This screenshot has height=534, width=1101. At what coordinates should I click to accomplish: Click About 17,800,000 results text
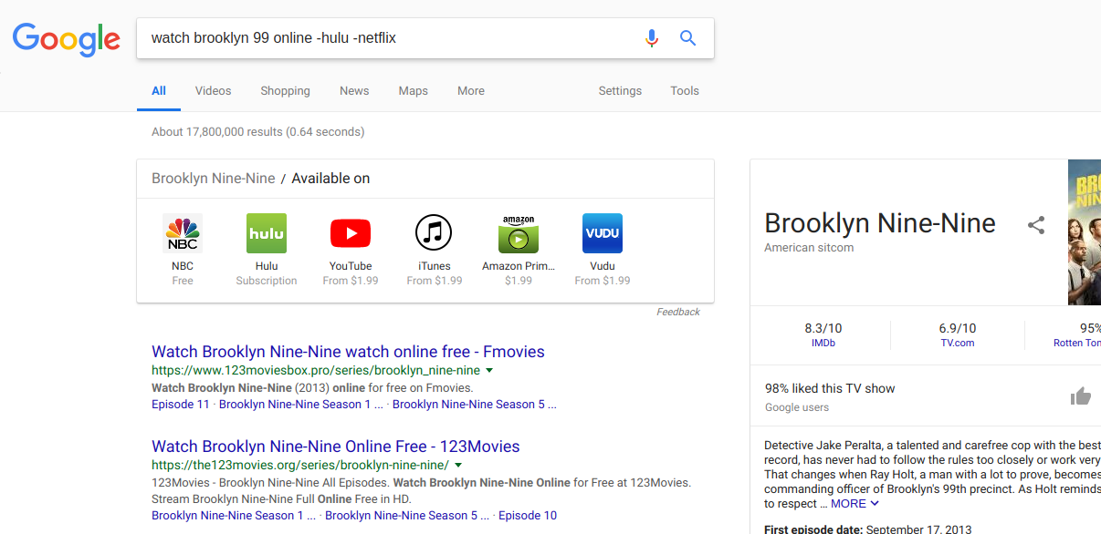tap(258, 132)
